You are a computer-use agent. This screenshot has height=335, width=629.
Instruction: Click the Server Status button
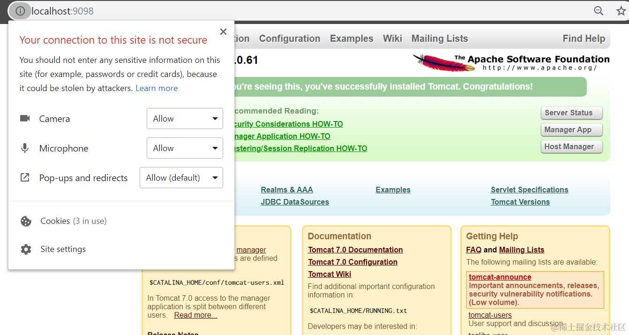571,113
